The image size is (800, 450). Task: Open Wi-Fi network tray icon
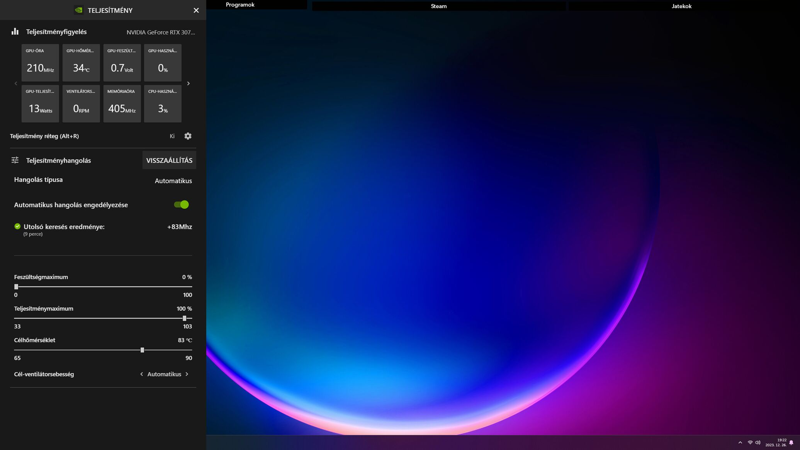click(750, 443)
